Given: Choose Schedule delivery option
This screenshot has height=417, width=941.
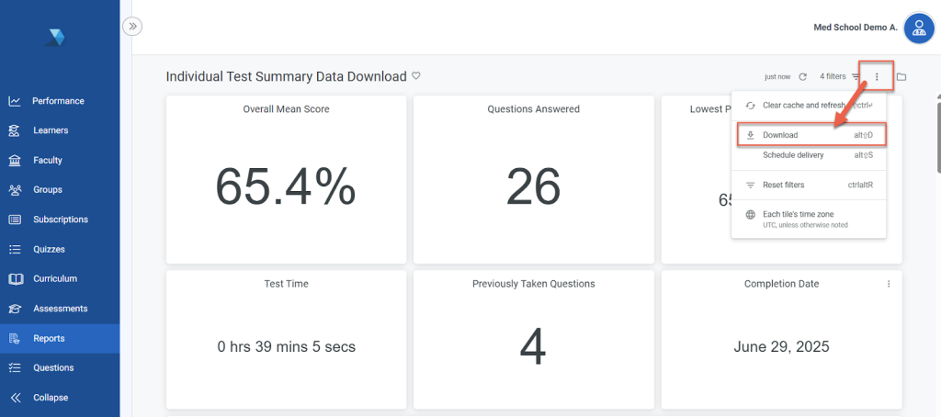Looking at the screenshot, I should pos(793,155).
